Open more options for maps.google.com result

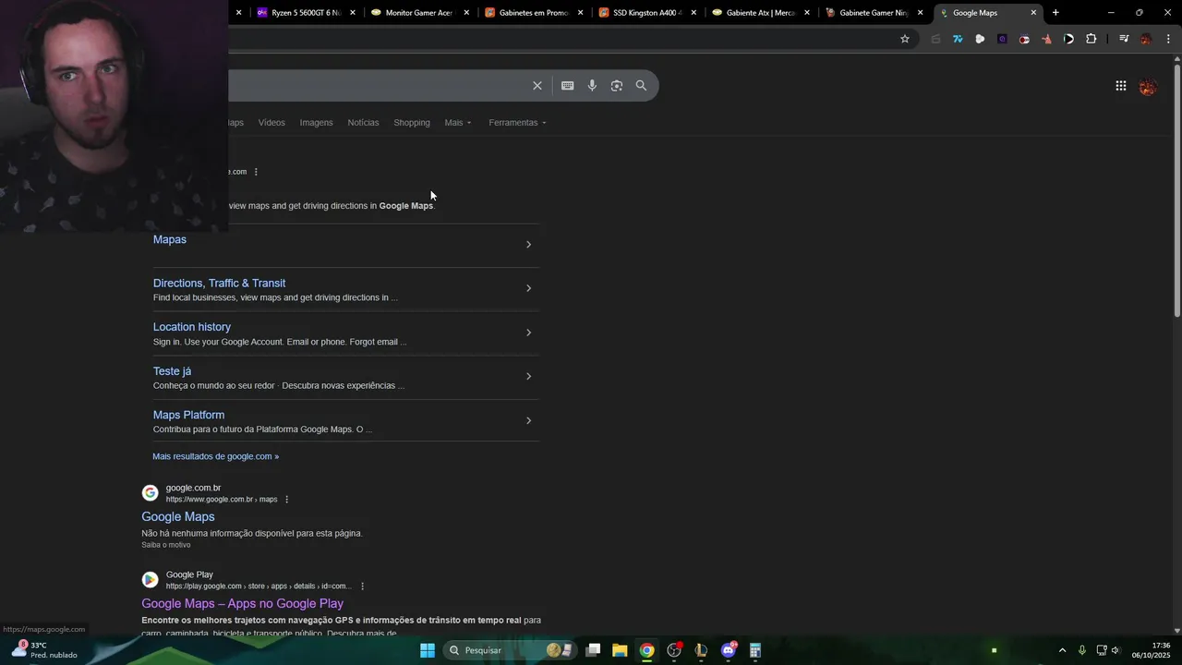coord(256,172)
